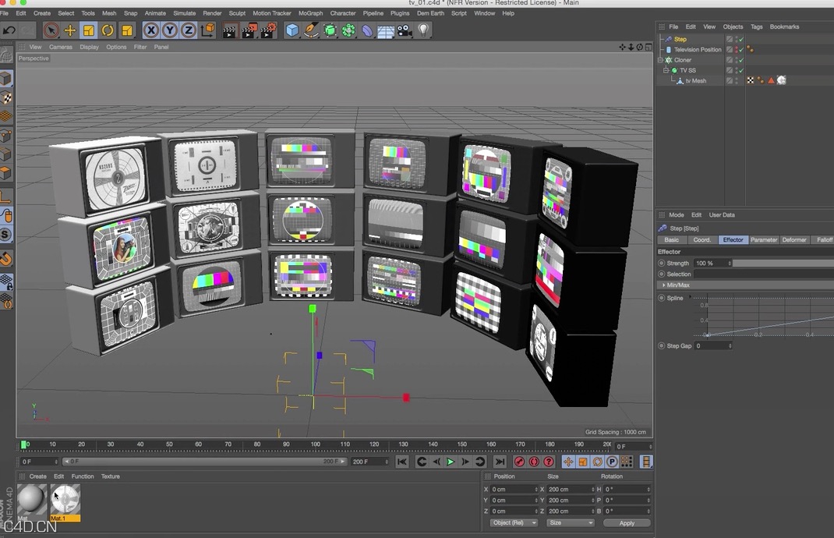Select the purple Deformer icon

point(366,30)
